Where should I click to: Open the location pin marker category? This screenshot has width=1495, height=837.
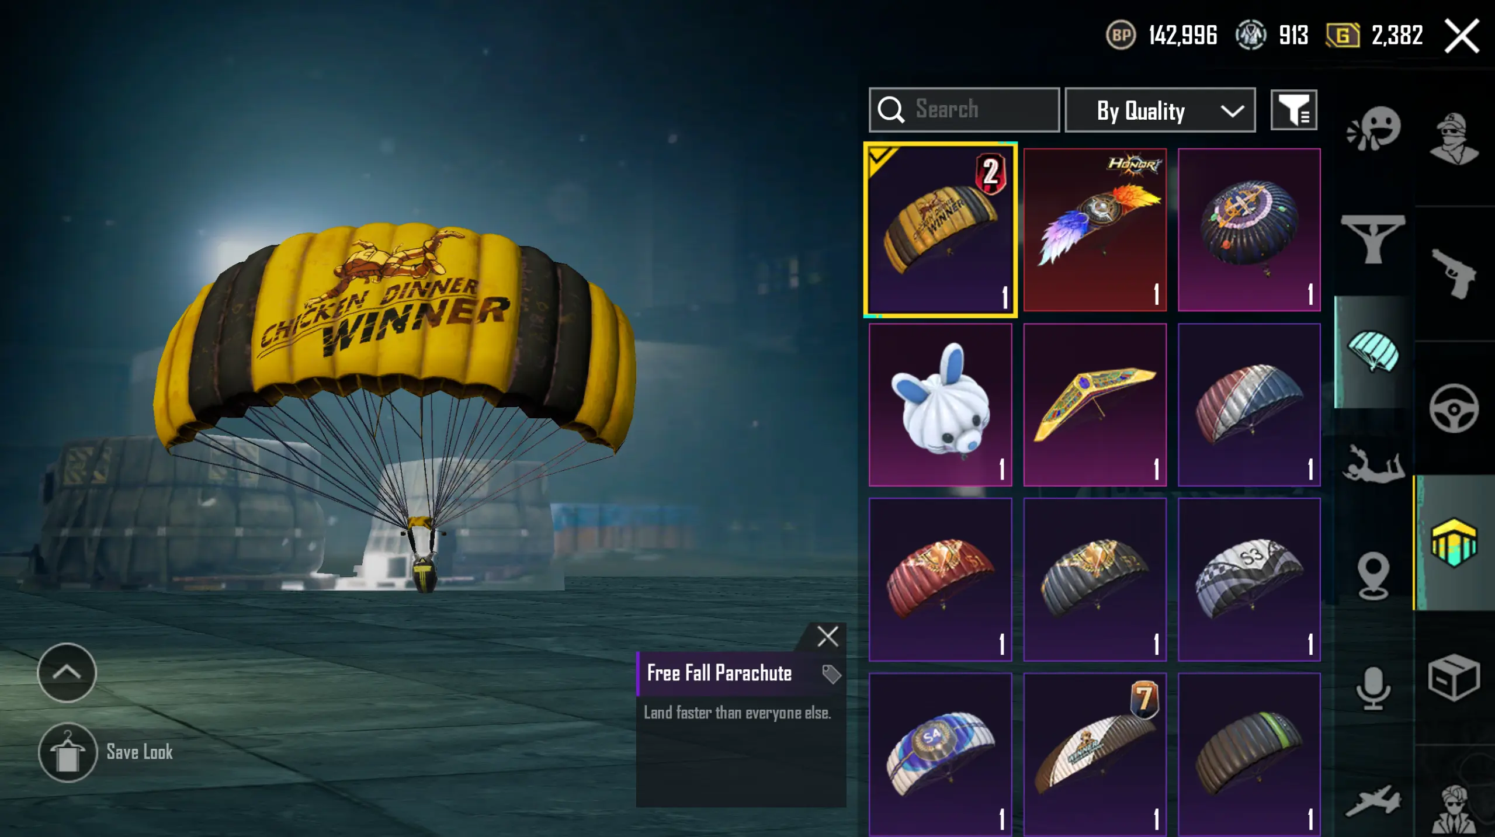point(1373,576)
